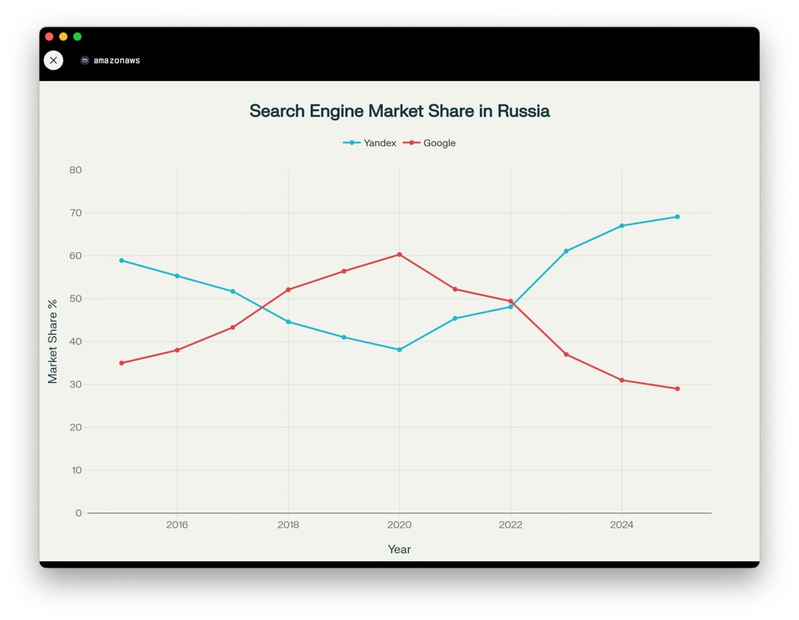Screen dimensions: 799x620
Task: Click the Google 2017 data point
Action: [x=233, y=328]
